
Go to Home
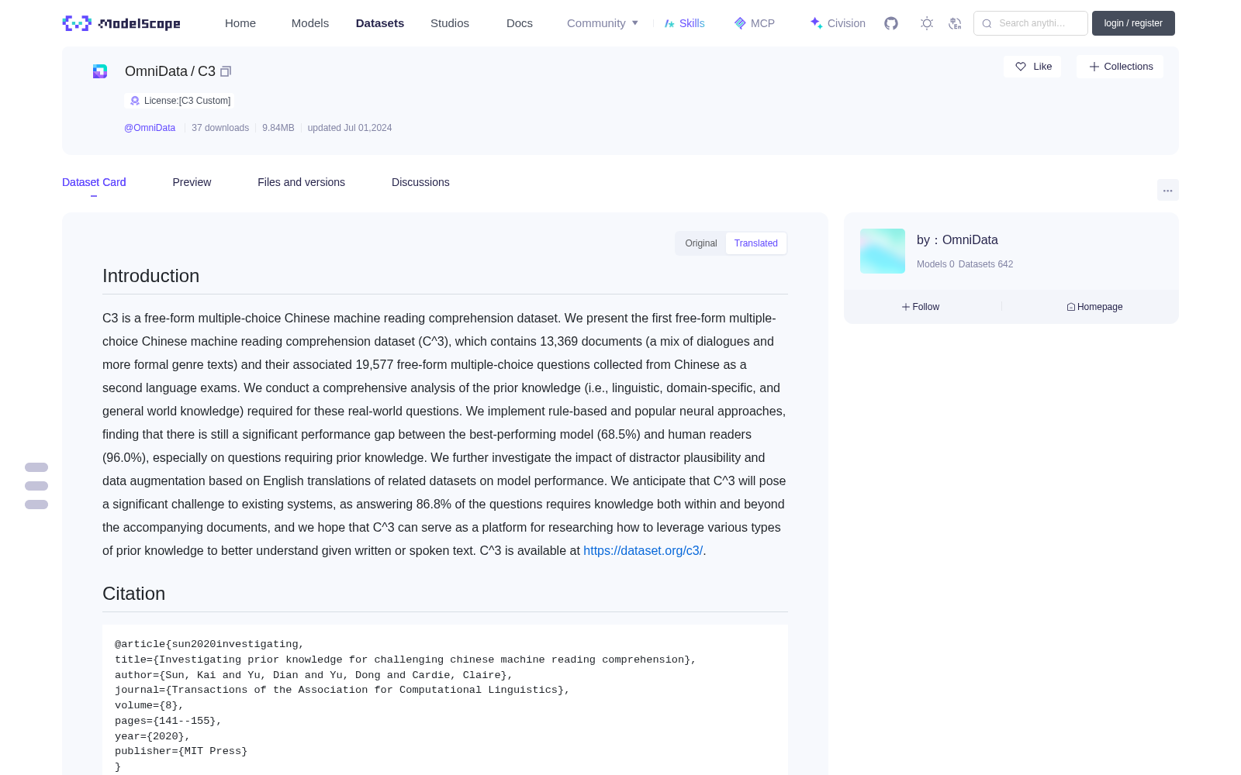tap(240, 23)
